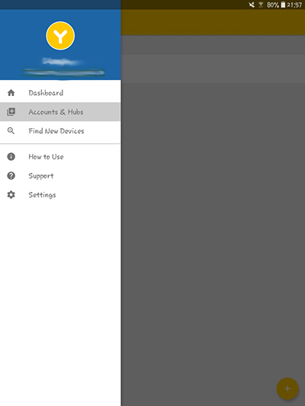Viewport: 305px width, 406px height.
Task: Click the Dashboard home icon
Action: [x=11, y=93]
